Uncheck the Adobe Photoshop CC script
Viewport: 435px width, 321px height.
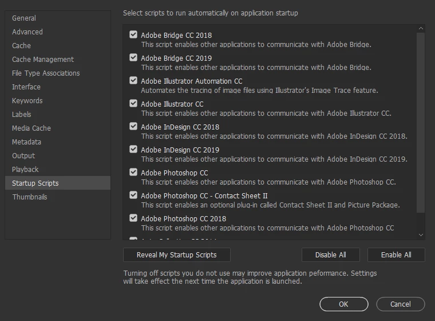133,173
